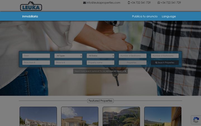Open Publica tu anuncio page

(x=145, y=16)
